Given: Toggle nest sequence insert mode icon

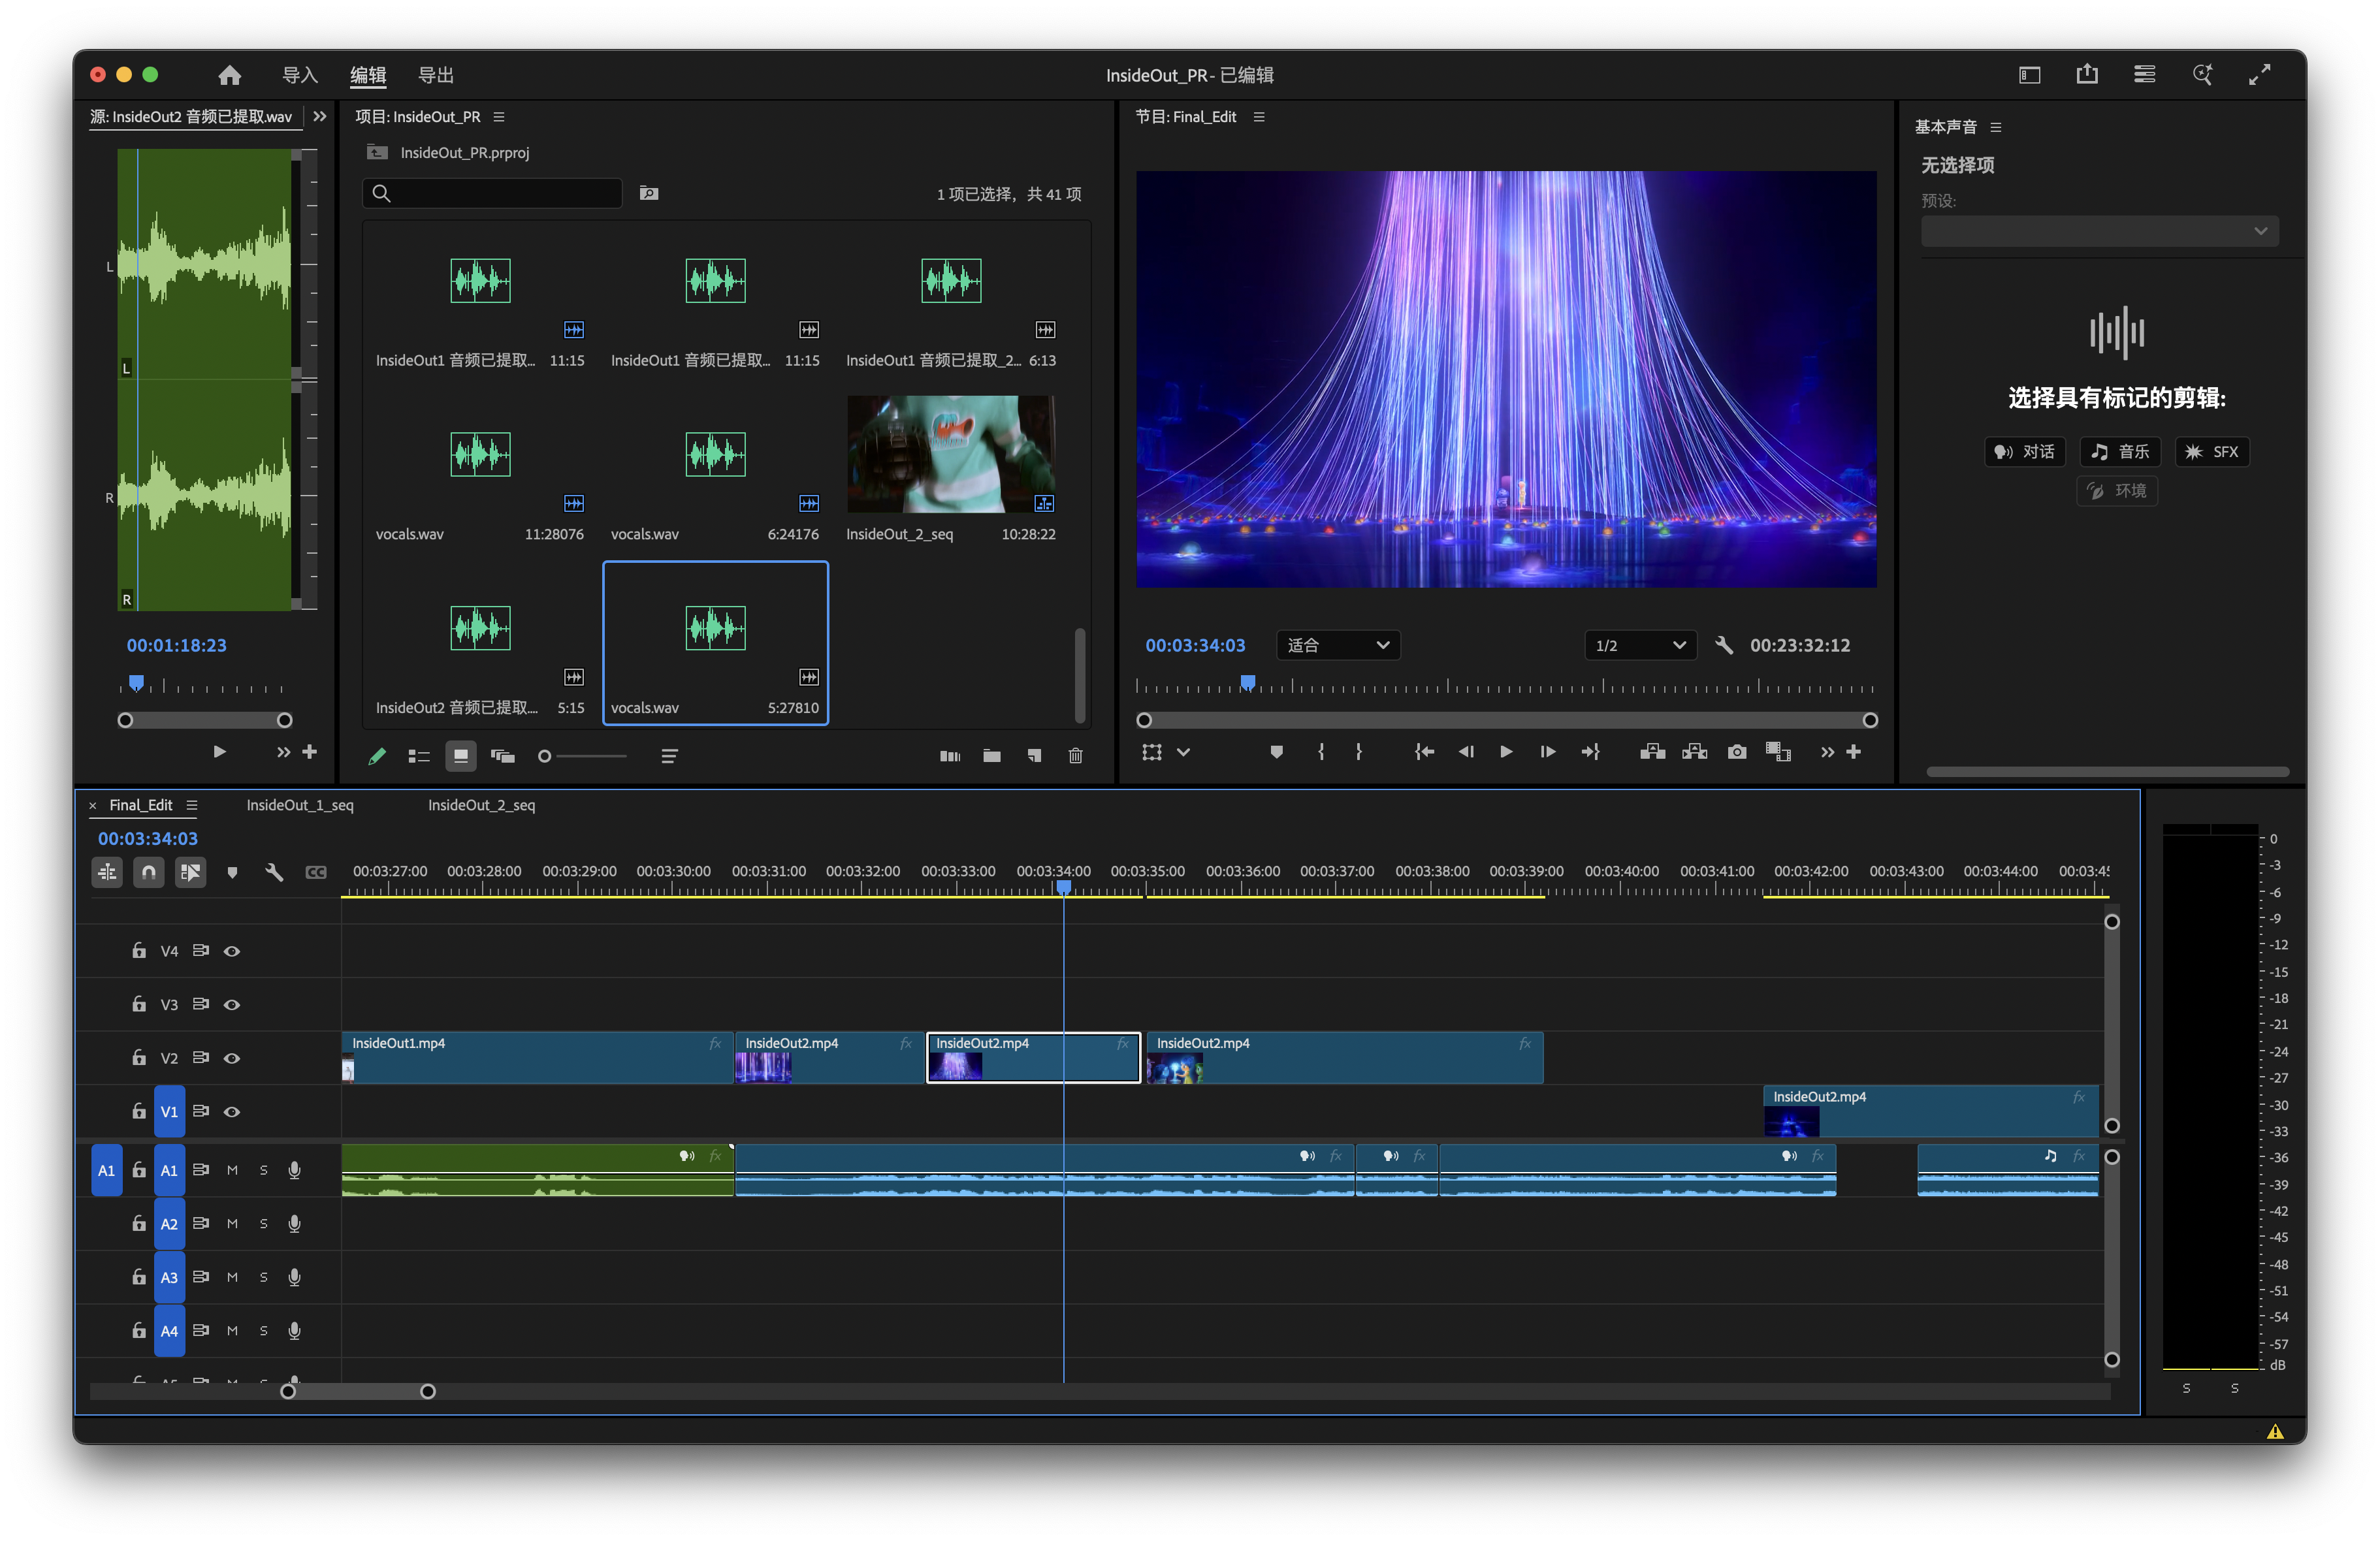Looking at the screenshot, I should point(107,872).
